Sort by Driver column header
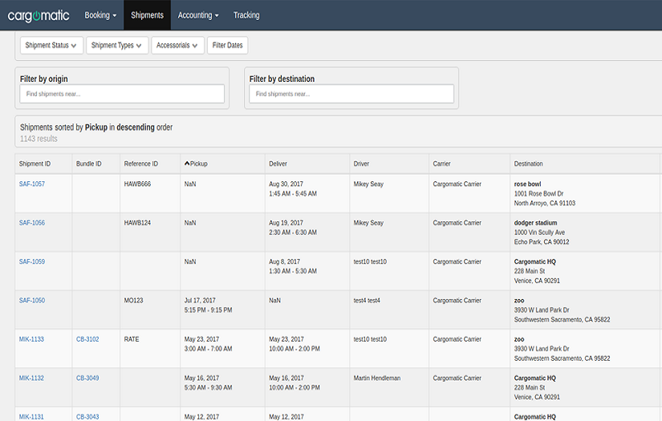Image resolution: width=662 pixels, height=421 pixels. tap(361, 164)
